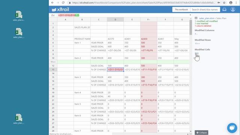This screenshot has width=240, height=135.
Task: Click the xltrail logo in the header
Action: coord(60,9)
